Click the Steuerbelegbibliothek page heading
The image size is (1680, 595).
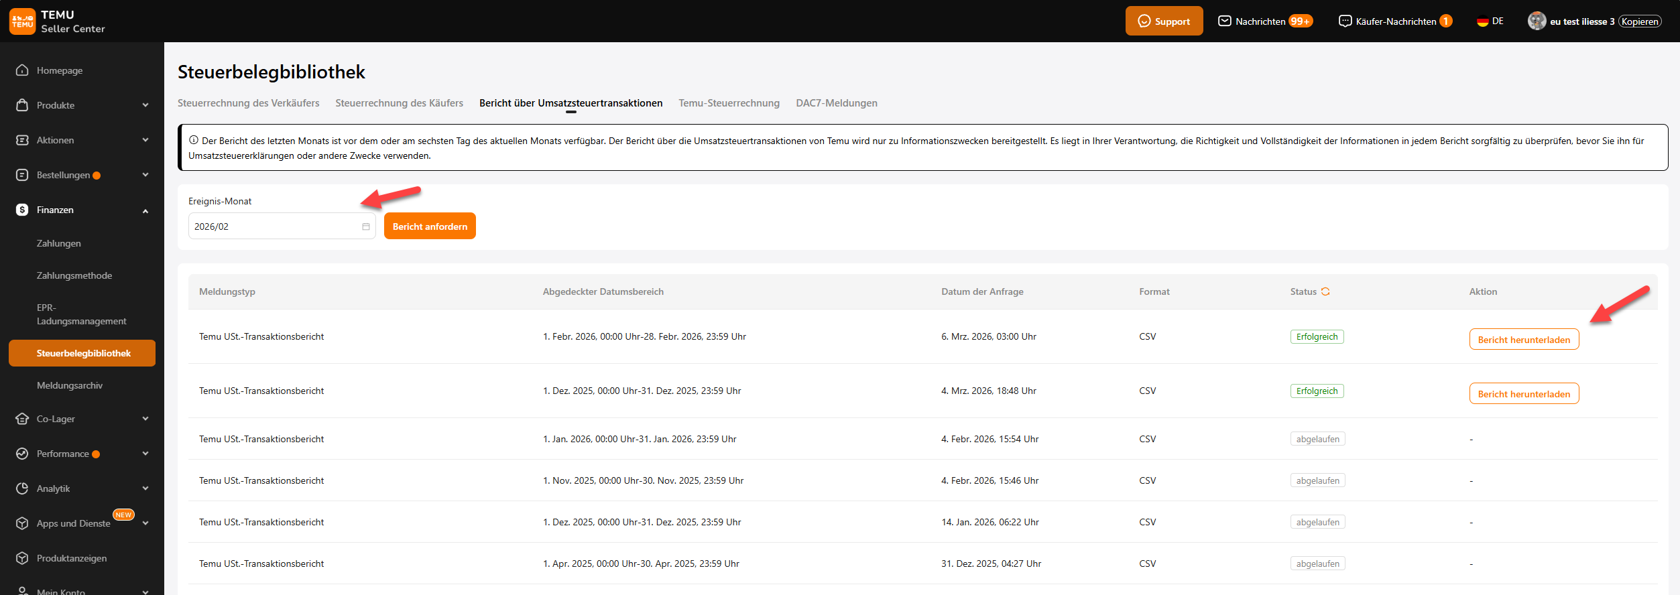tap(272, 72)
